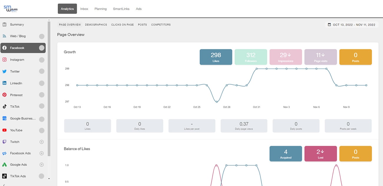This screenshot has height=186, width=383.
Task: Click the Instagram logo icon
Action: click(4, 60)
